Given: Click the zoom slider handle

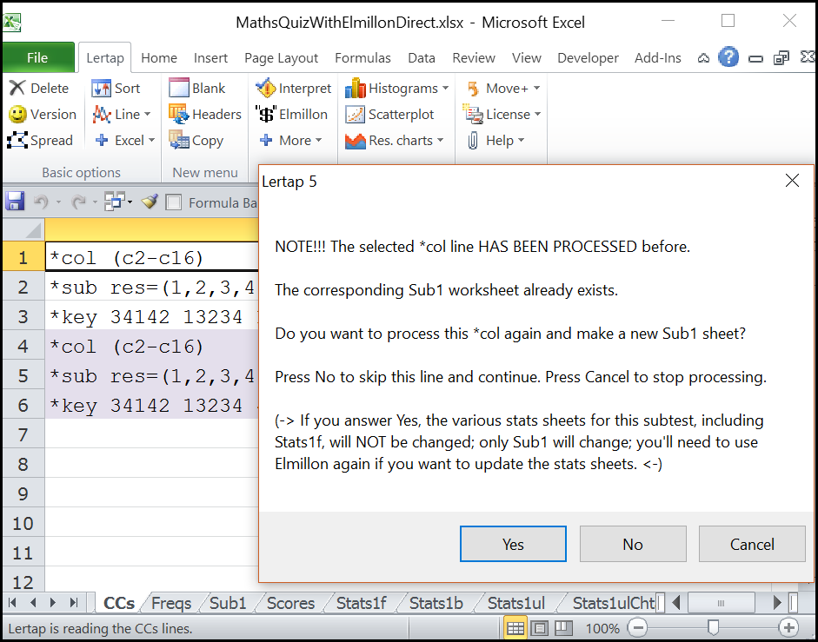Looking at the screenshot, I should tap(713, 628).
